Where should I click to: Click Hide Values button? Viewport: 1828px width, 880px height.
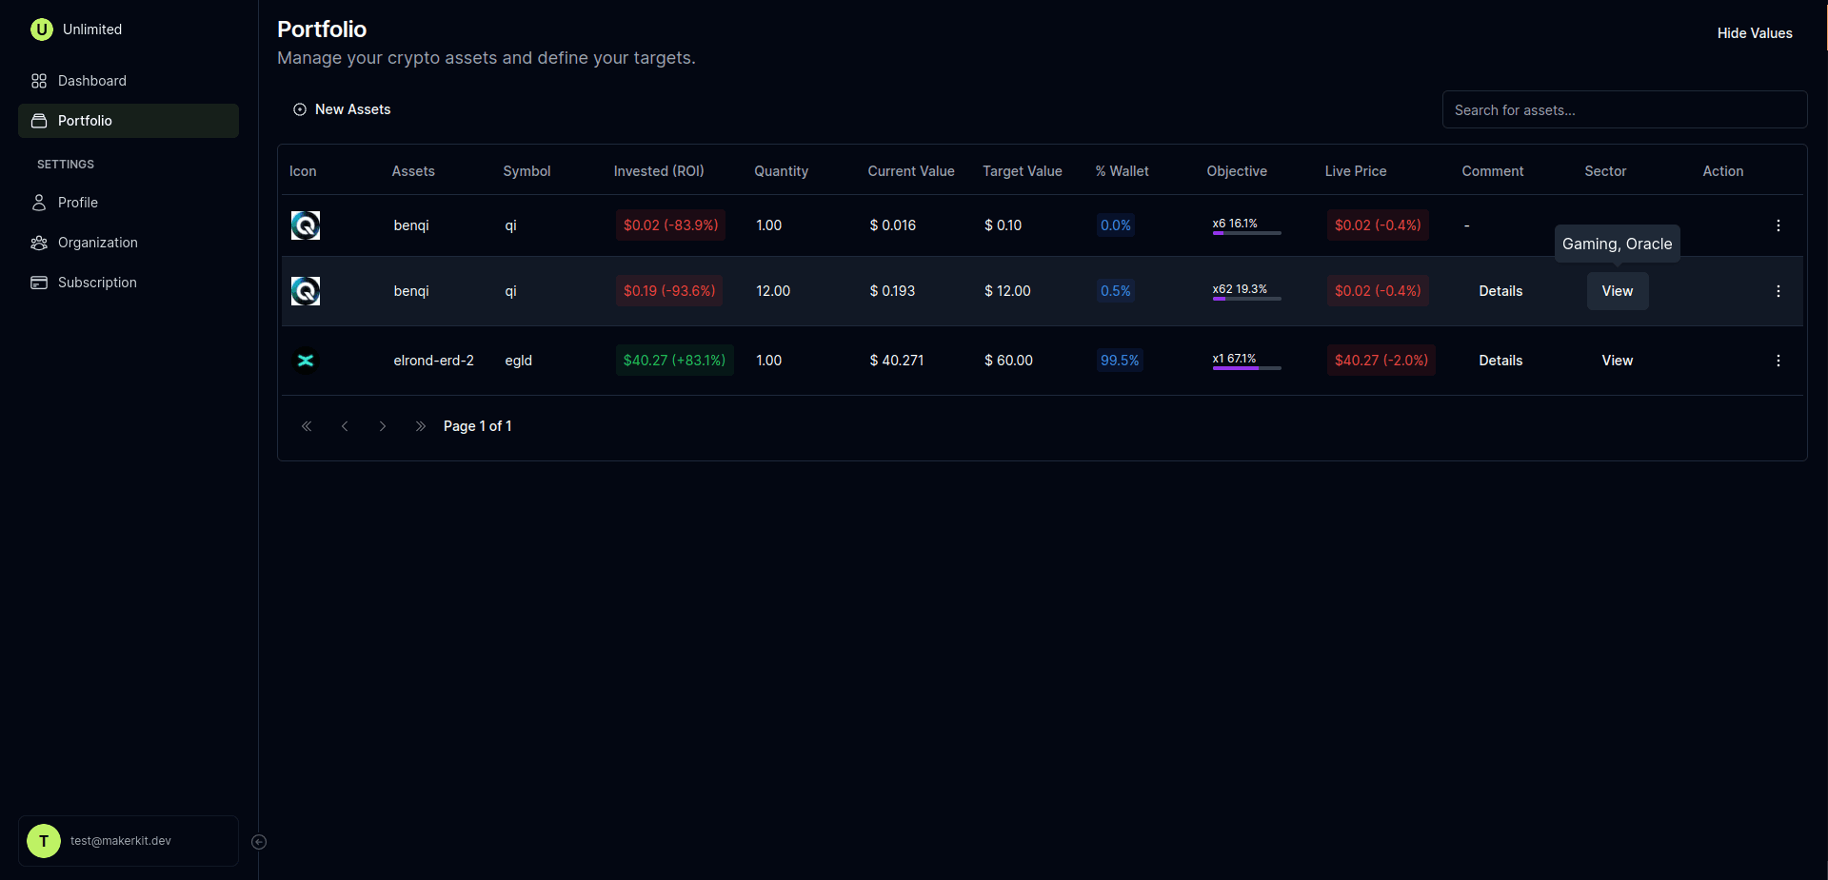pyautogui.click(x=1755, y=33)
